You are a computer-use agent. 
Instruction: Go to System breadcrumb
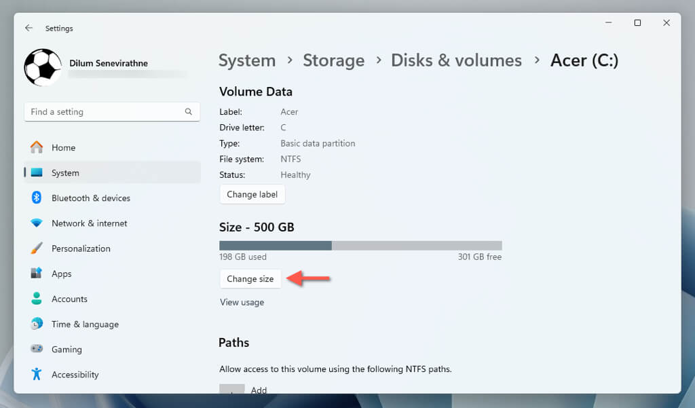pyautogui.click(x=247, y=60)
